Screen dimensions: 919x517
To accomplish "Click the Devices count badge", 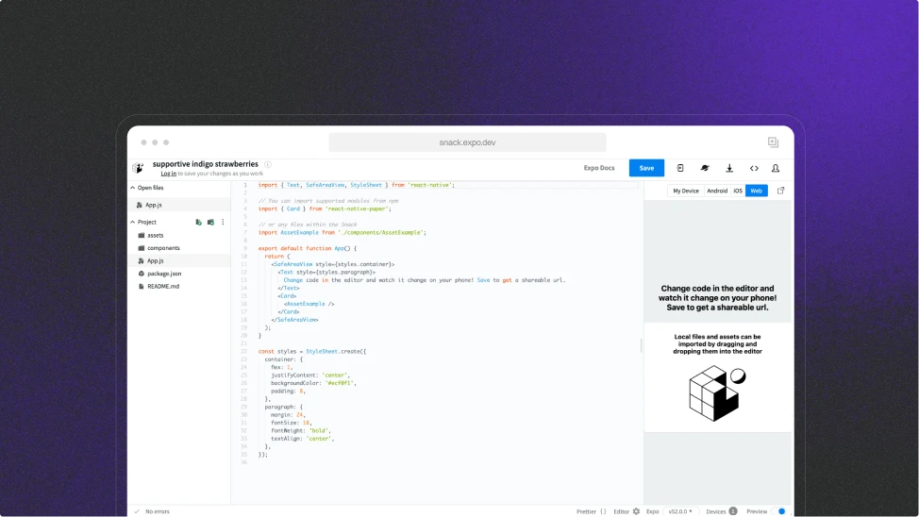I will (732, 511).
